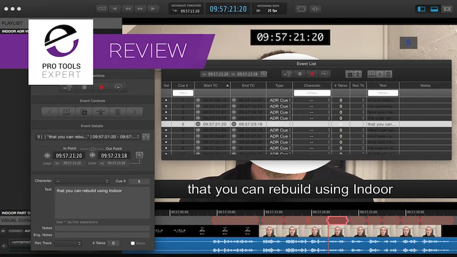Click the Out Point timecode 09:57:23:18 field
The height and width of the screenshot is (257, 457).
point(114,155)
